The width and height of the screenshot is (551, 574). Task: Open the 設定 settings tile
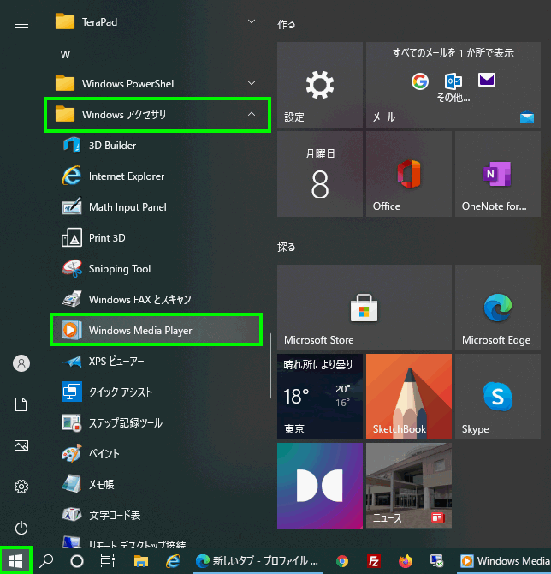(320, 85)
